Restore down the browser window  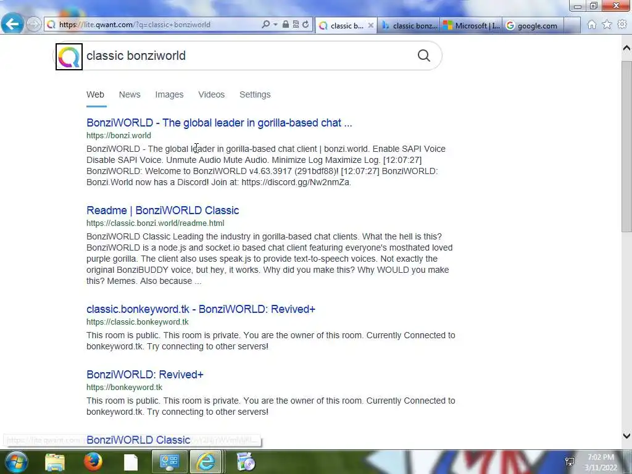pyautogui.click(x=593, y=6)
